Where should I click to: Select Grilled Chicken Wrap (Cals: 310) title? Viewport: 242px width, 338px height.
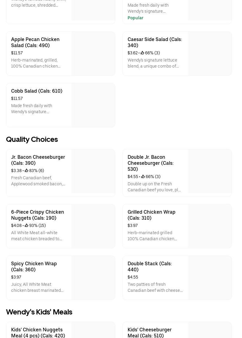pyautogui.click(x=151, y=215)
